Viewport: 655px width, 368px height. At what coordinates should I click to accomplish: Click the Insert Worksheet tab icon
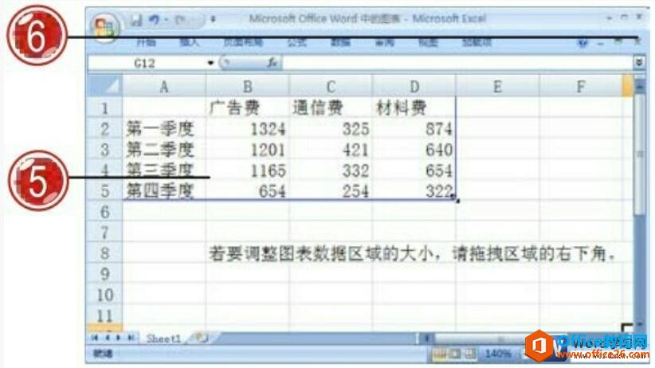click(x=201, y=338)
